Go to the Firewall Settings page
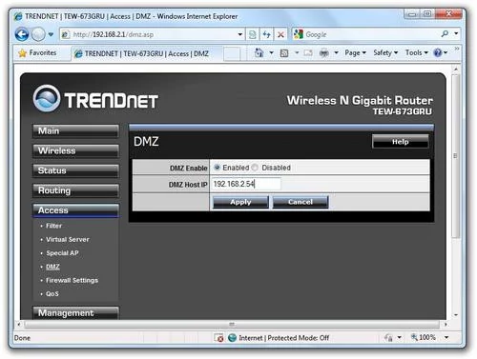 (72, 281)
